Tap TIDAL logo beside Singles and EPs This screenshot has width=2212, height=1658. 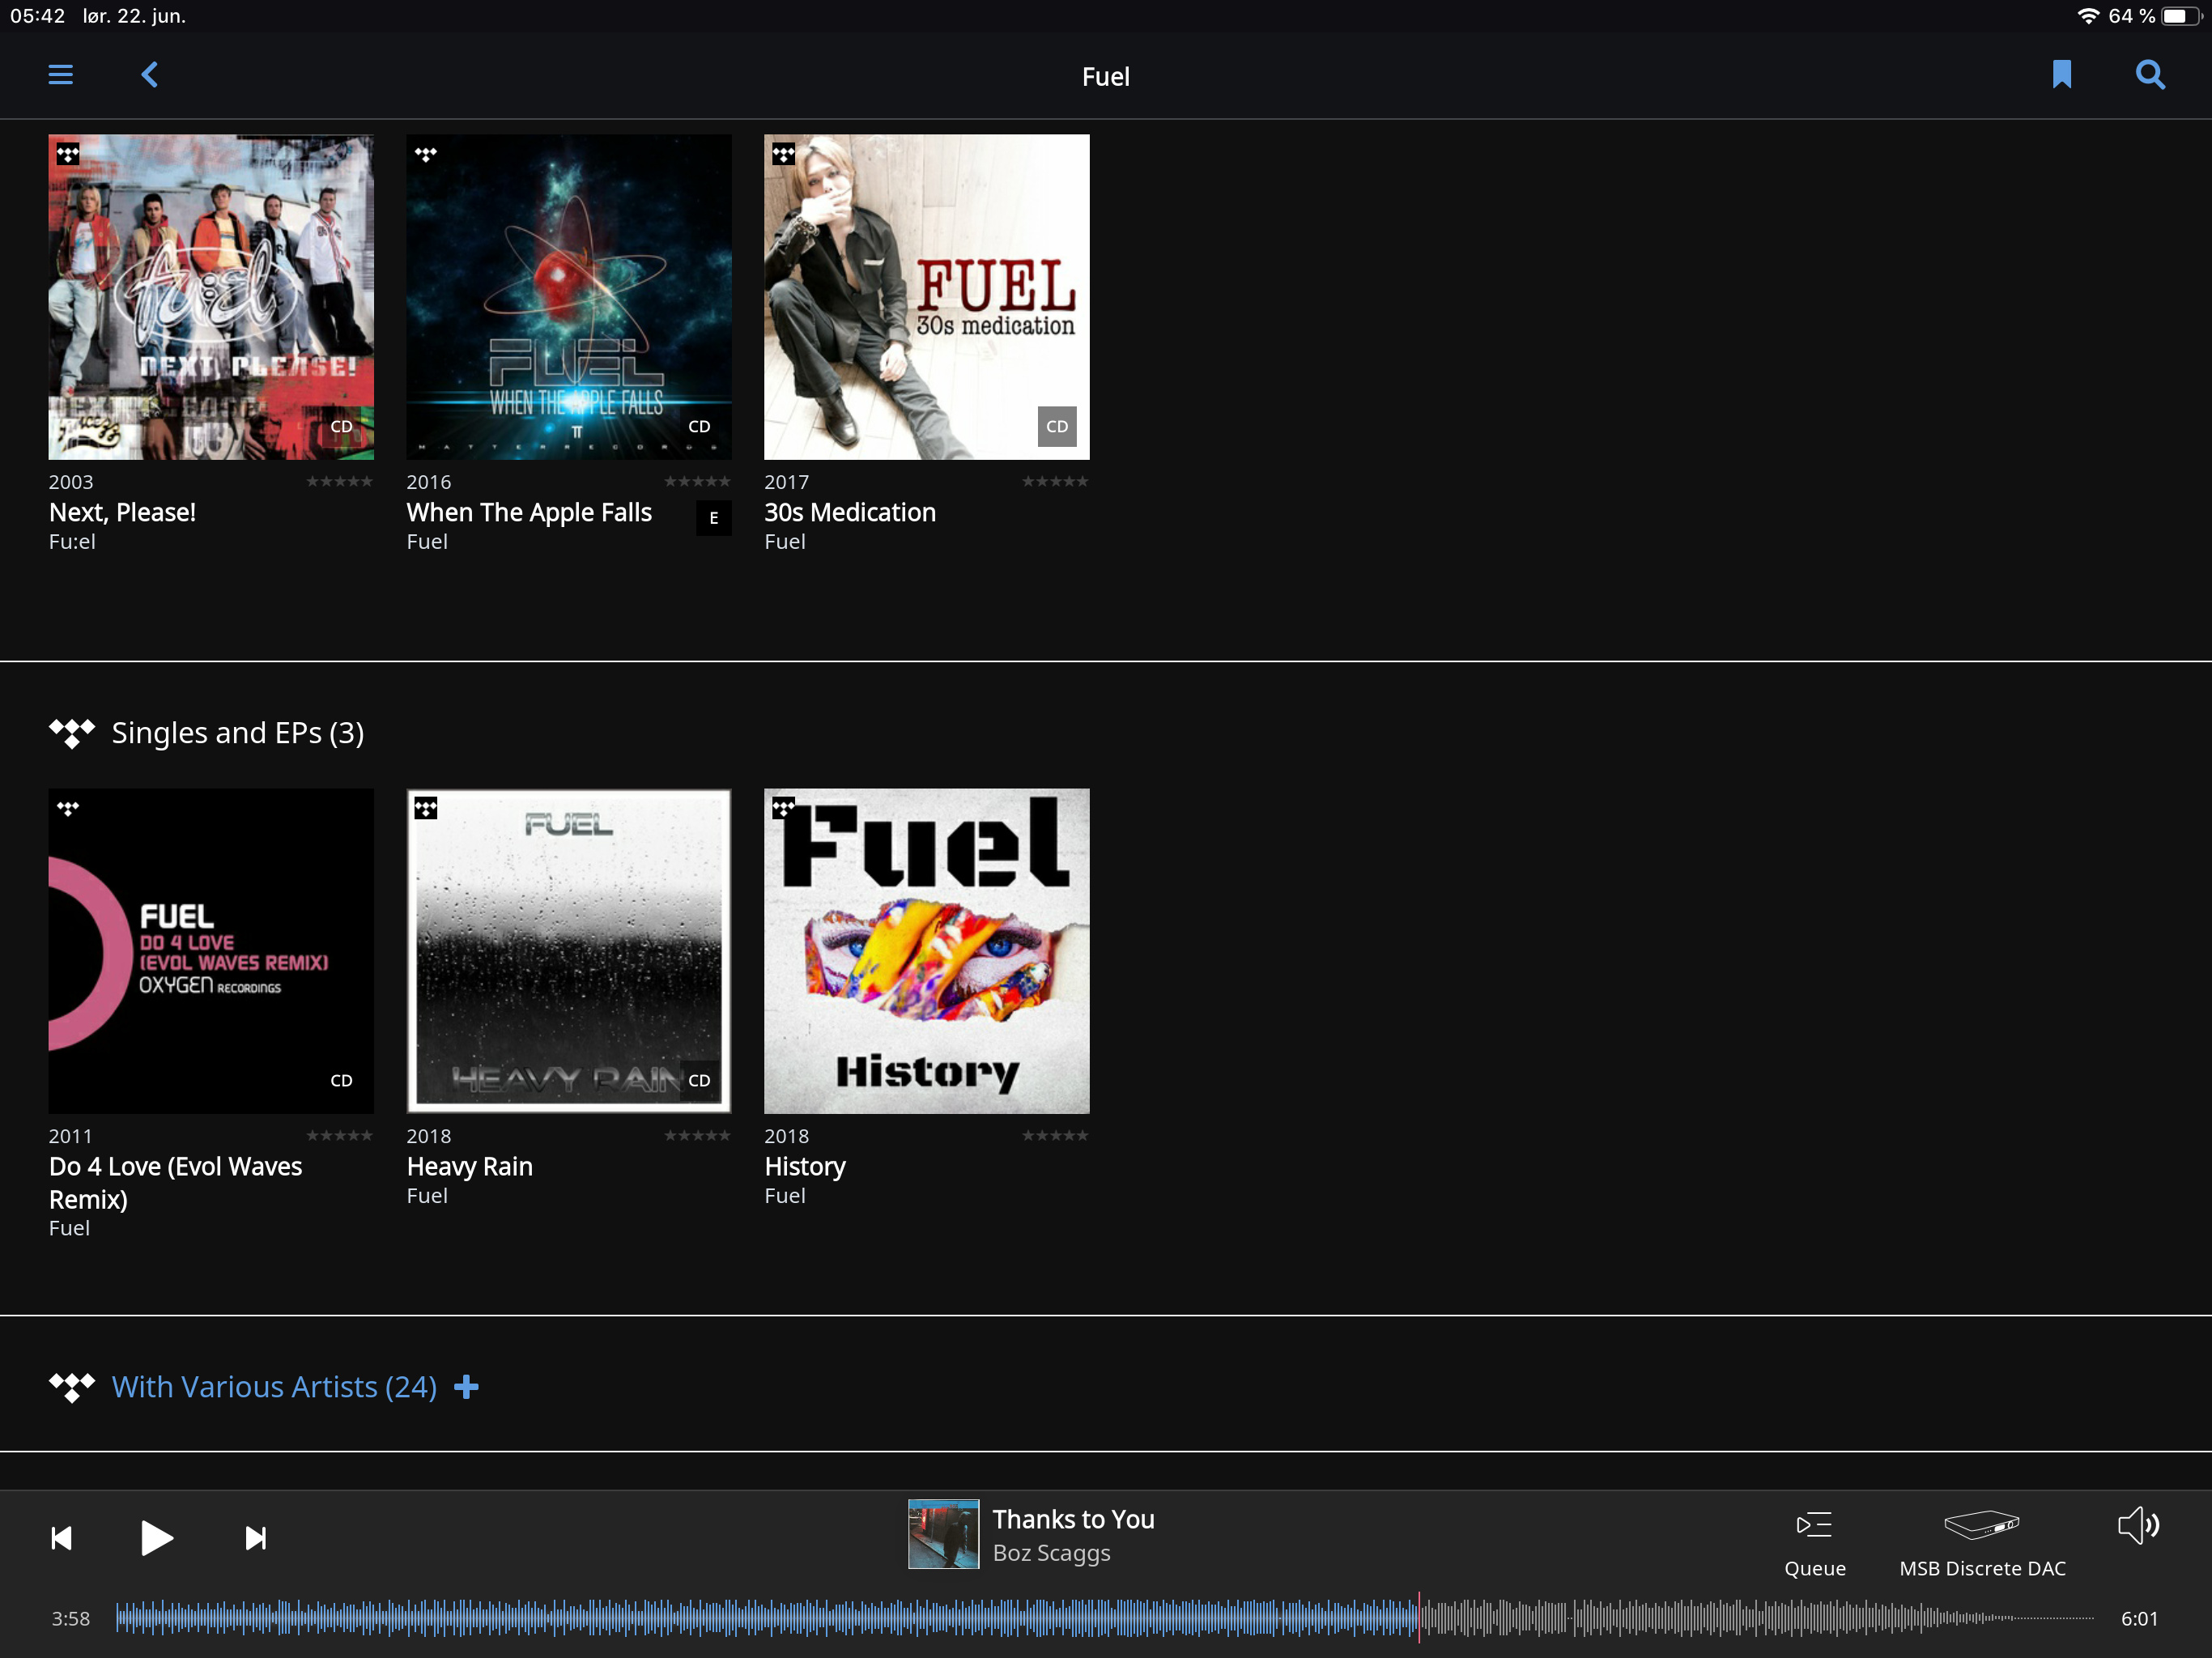tap(71, 733)
